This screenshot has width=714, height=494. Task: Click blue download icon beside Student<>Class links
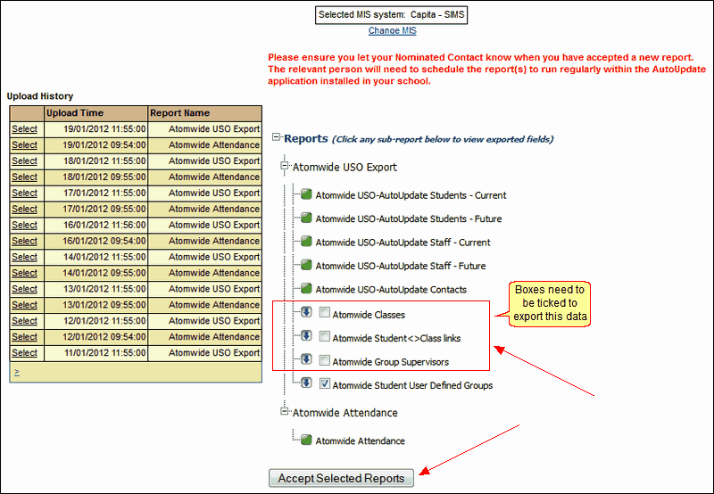(x=306, y=335)
